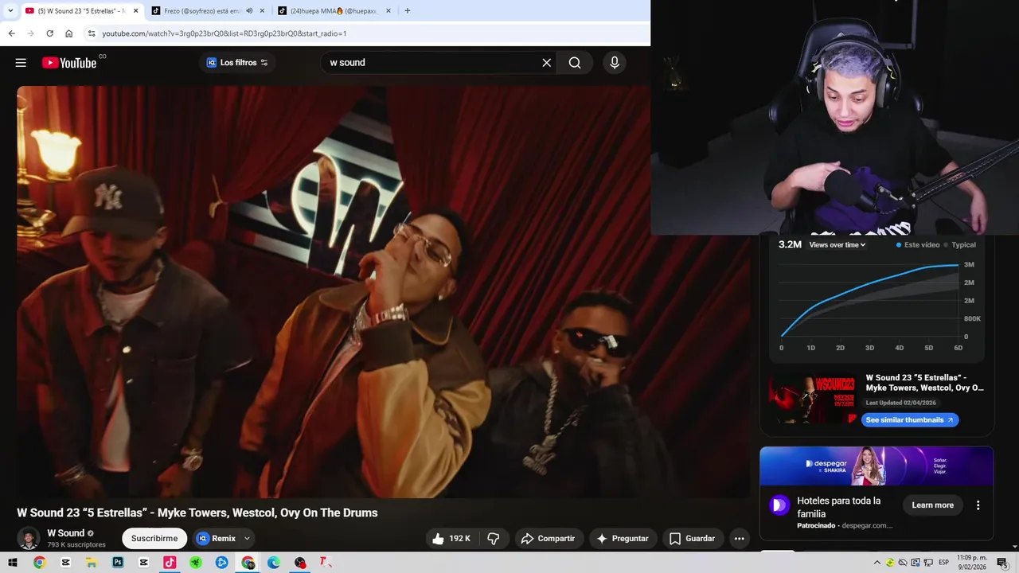Expand the Remix dropdown arrow
1019x573 pixels.
pos(247,539)
